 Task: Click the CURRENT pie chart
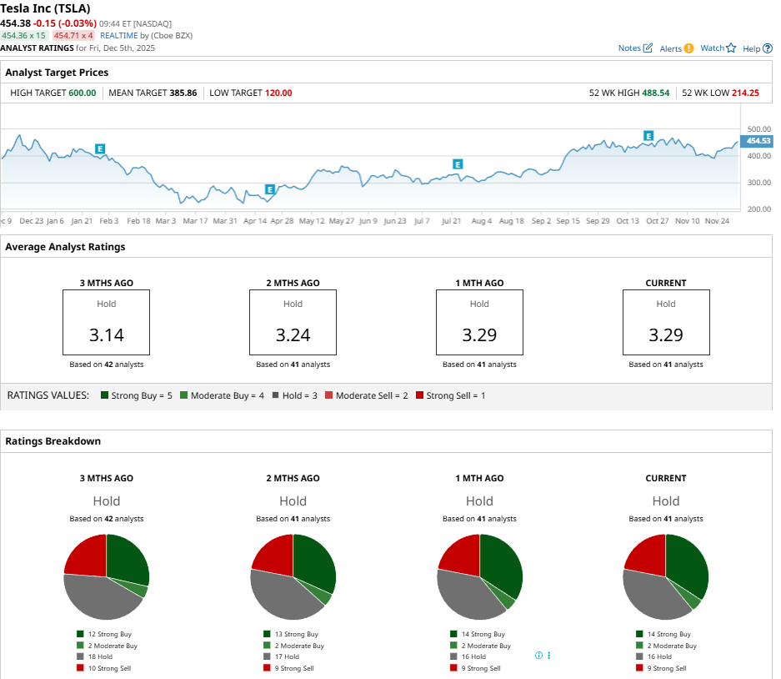tap(666, 576)
